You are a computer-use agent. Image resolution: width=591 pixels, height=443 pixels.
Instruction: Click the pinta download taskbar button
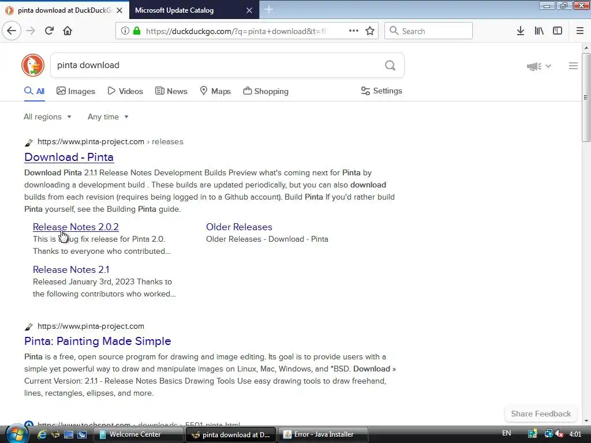click(x=231, y=434)
